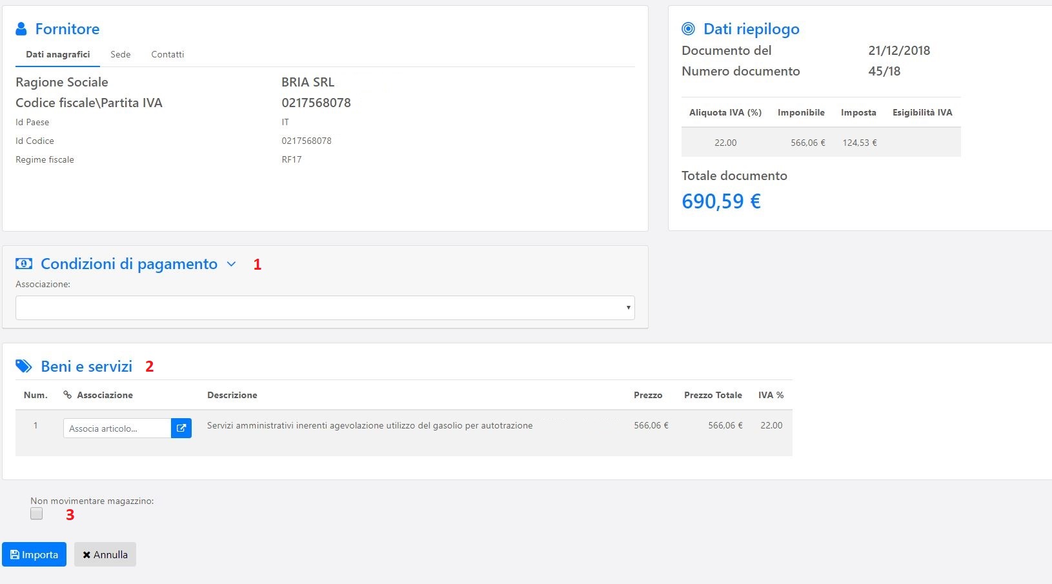The image size is (1052, 584).
Task: Click the Beni e servizi tags icon
Action: tap(24, 367)
